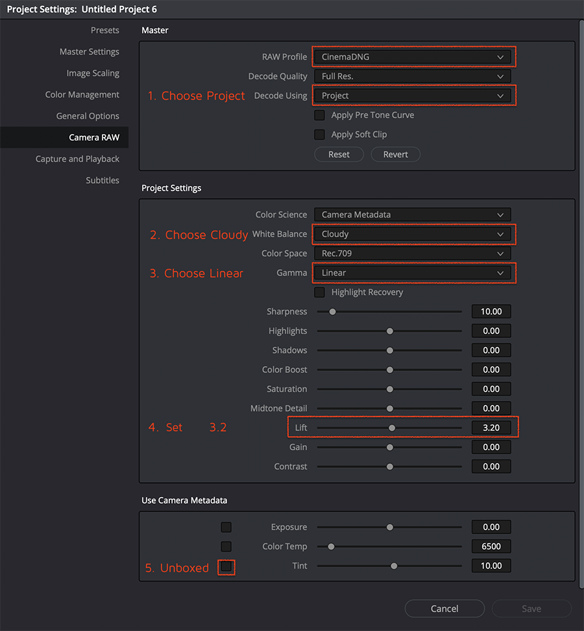The image size is (584, 631).
Task: Click the Reset button
Action: (339, 154)
